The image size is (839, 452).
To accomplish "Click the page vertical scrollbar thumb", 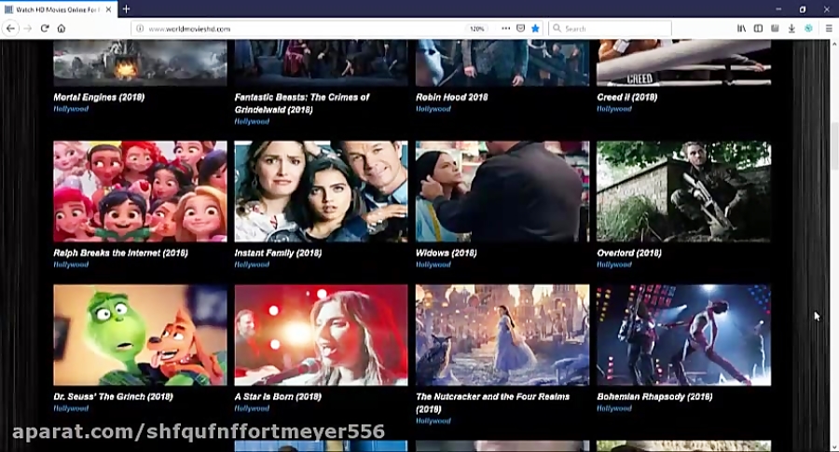I will tap(834, 146).
